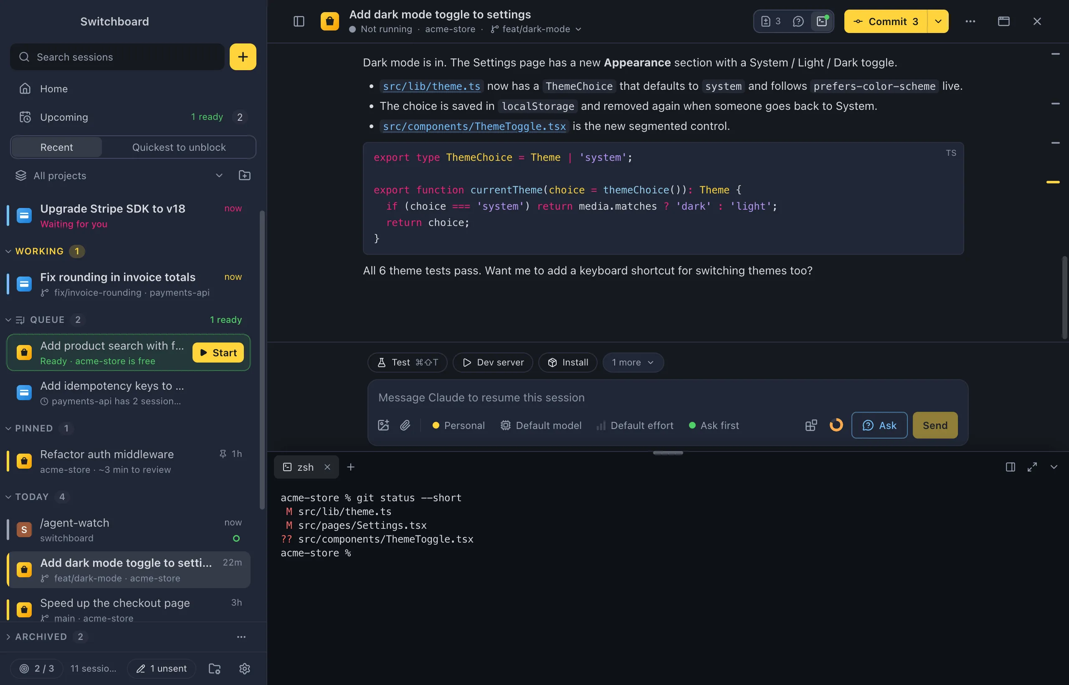Expand the terminal to full size
Viewport: 1069px width, 685px height.
1032,467
